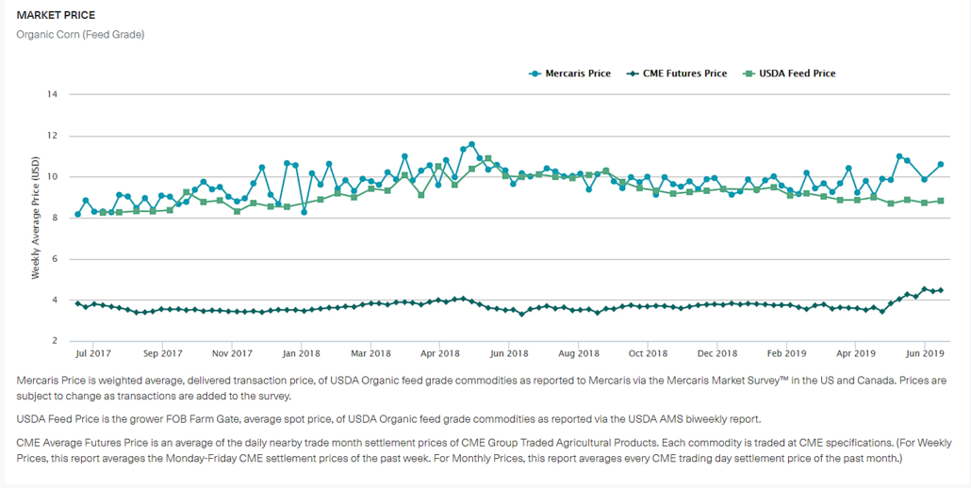
Task: Click the first Mercaris point at far left
Action: (77, 215)
